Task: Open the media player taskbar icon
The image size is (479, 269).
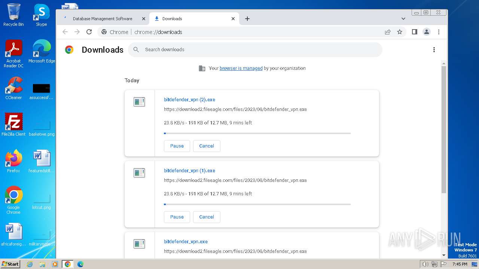Action: [x=55, y=264]
